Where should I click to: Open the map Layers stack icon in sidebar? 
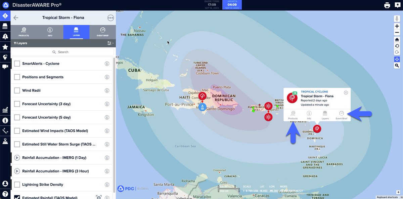coord(5,26)
